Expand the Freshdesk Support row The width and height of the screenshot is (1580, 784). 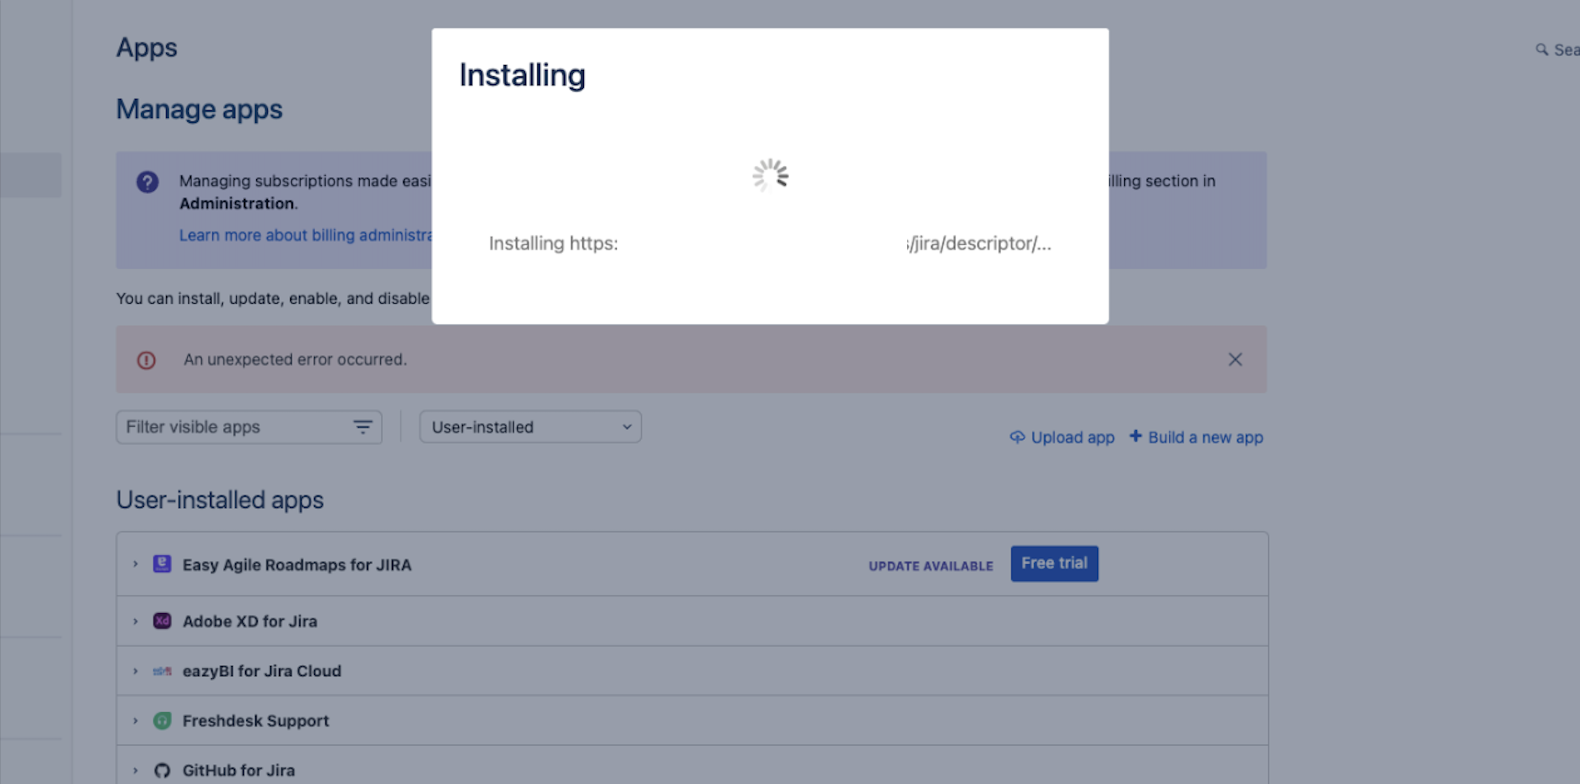tap(136, 720)
